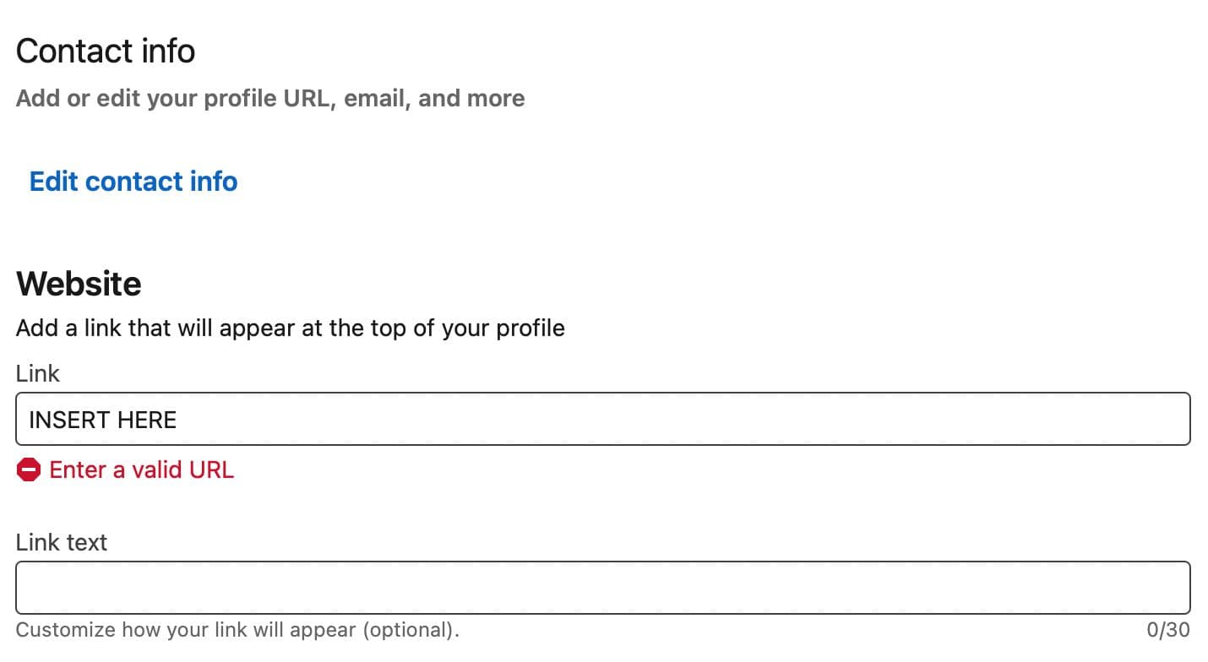Screen dimensions: 1208x662
Task: Click the "Add or edit your profile URL" subtitle
Action: (x=270, y=99)
